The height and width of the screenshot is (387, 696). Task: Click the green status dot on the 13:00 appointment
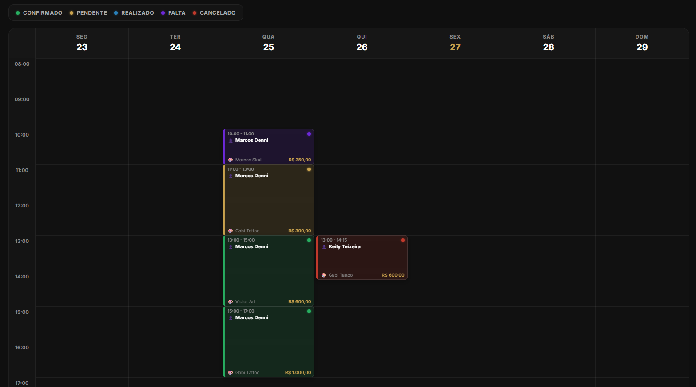click(309, 240)
